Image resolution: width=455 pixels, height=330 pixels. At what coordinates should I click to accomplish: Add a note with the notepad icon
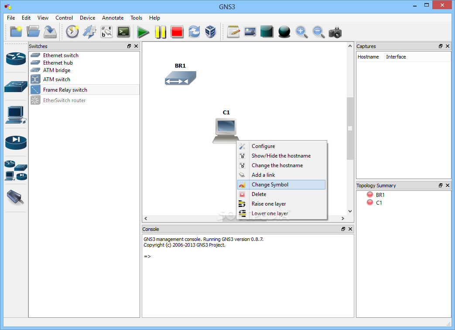pyautogui.click(x=233, y=31)
